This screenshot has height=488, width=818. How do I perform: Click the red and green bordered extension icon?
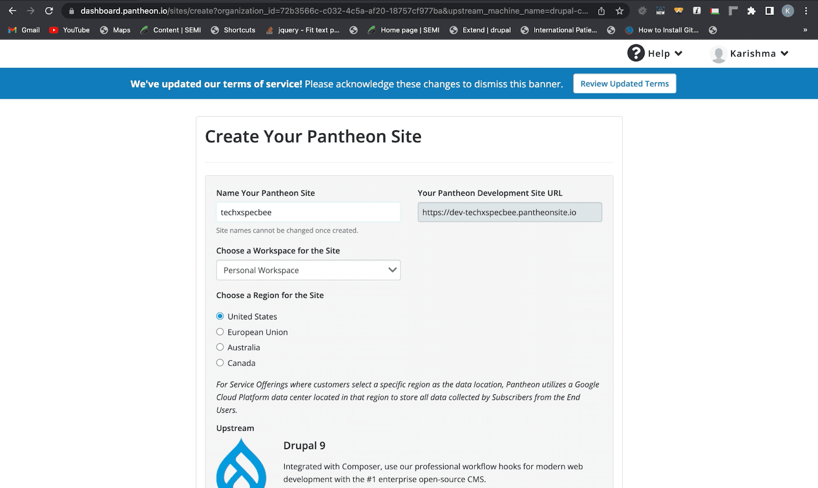click(x=715, y=11)
